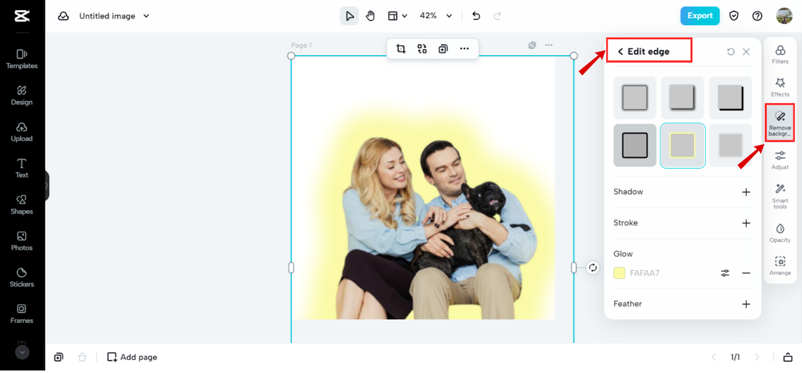Screen dimensions: 802x373
Task: Open the help question mark icon
Action: 758,16
